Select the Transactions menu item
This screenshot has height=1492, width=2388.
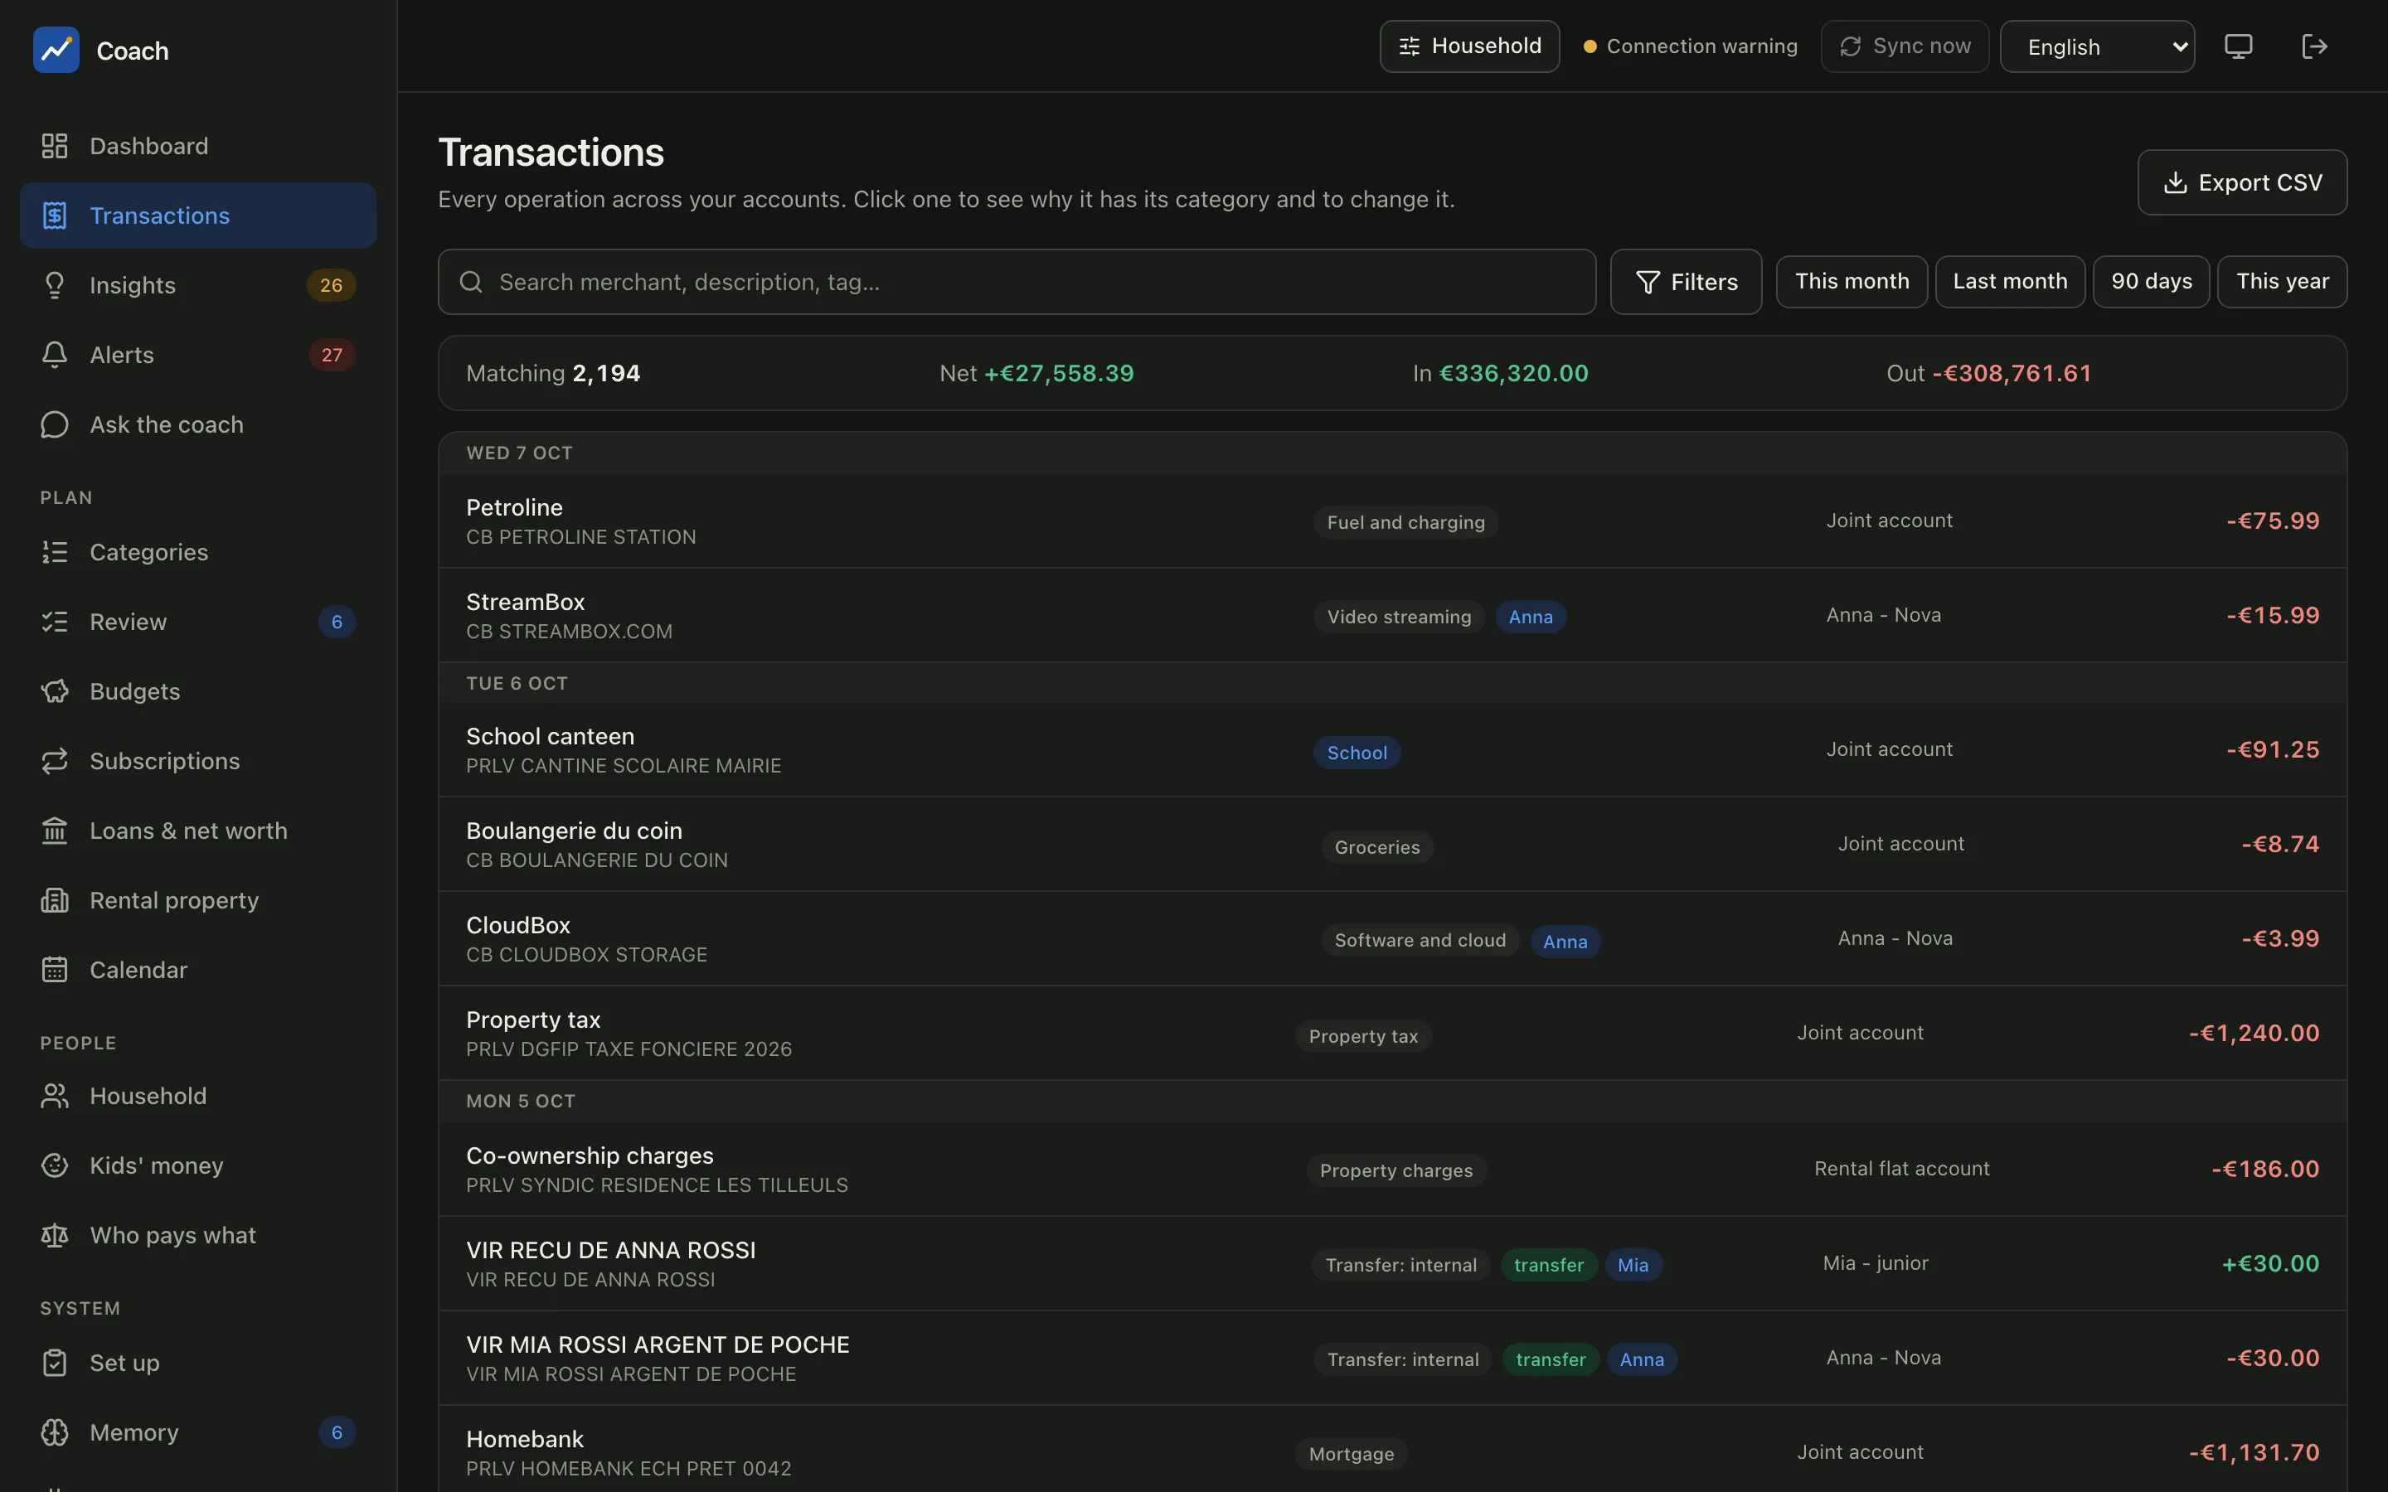tap(197, 216)
